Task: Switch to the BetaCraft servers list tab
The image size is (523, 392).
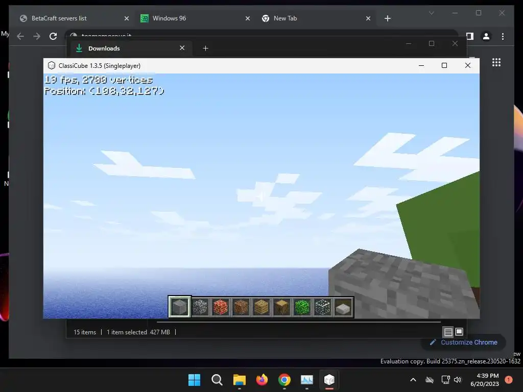Action: tap(73, 18)
